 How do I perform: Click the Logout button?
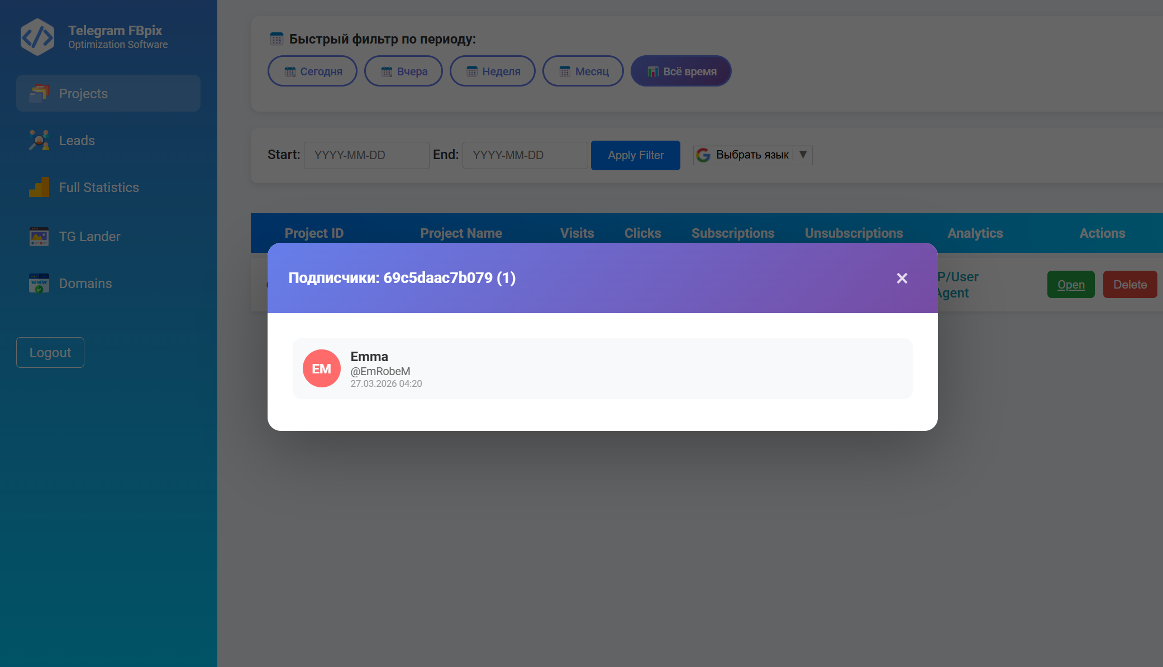pyautogui.click(x=50, y=352)
